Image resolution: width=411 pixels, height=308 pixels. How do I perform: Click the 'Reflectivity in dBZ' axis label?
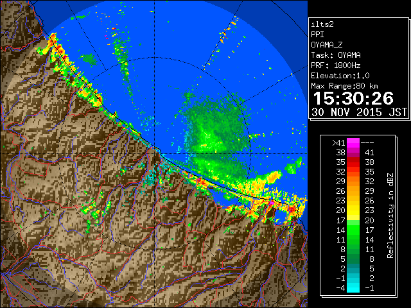[390, 216]
